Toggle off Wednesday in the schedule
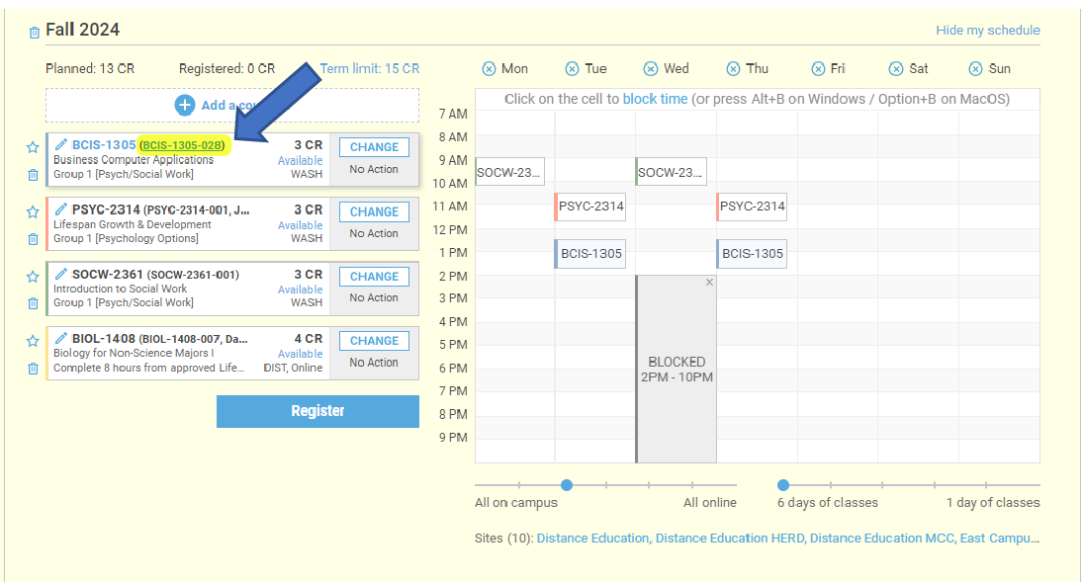 [651, 68]
